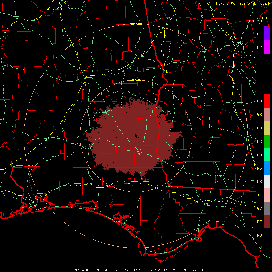Click the radar site dot at echo center
The image size is (272, 272).
[x=136, y=136]
